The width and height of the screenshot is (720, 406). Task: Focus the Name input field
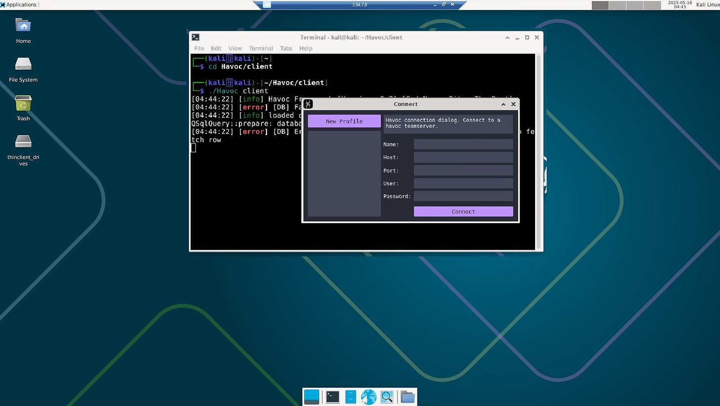tap(463, 144)
